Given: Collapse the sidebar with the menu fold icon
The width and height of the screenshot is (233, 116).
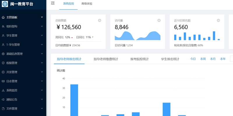Looking at the screenshot, I should [53, 3].
